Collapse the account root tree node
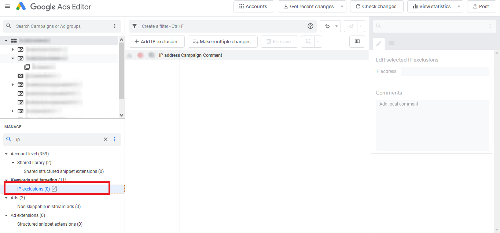This screenshot has width=500, height=233. (6, 41)
